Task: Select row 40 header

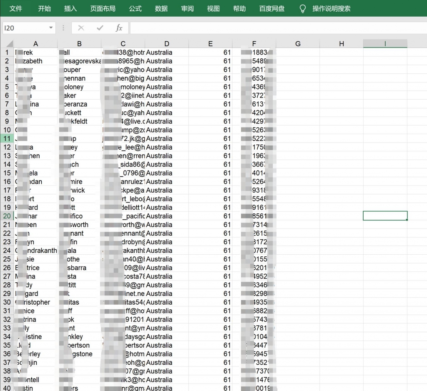Action: [x=7, y=388]
